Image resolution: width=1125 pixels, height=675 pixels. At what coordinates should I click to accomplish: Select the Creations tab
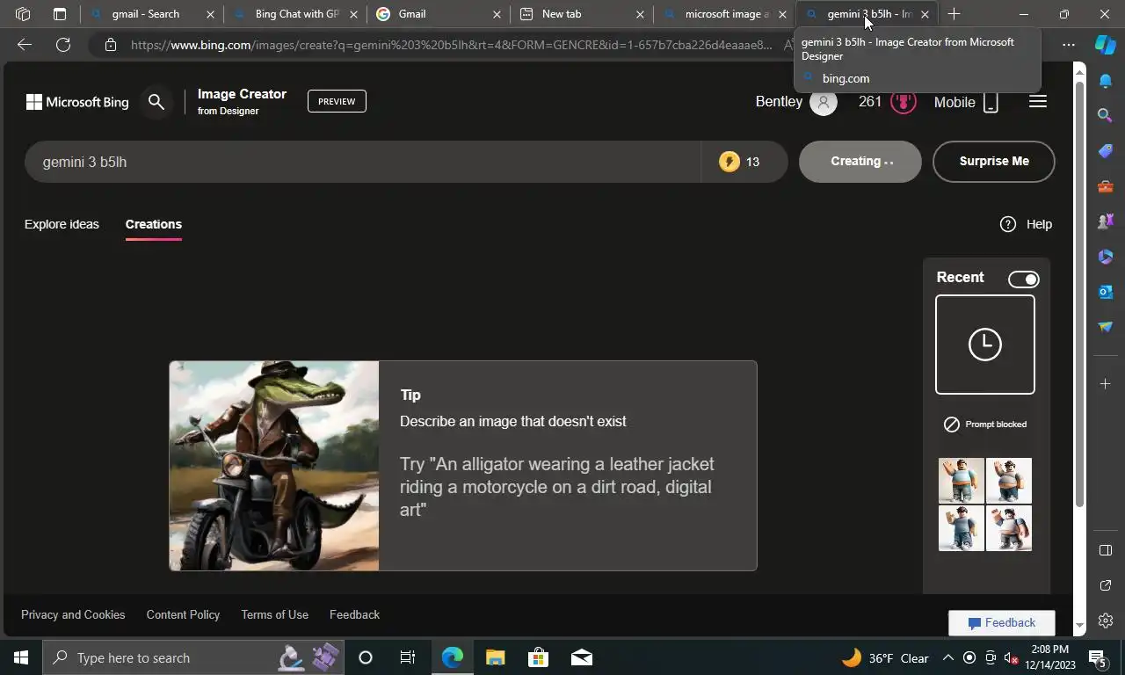coord(154,224)
